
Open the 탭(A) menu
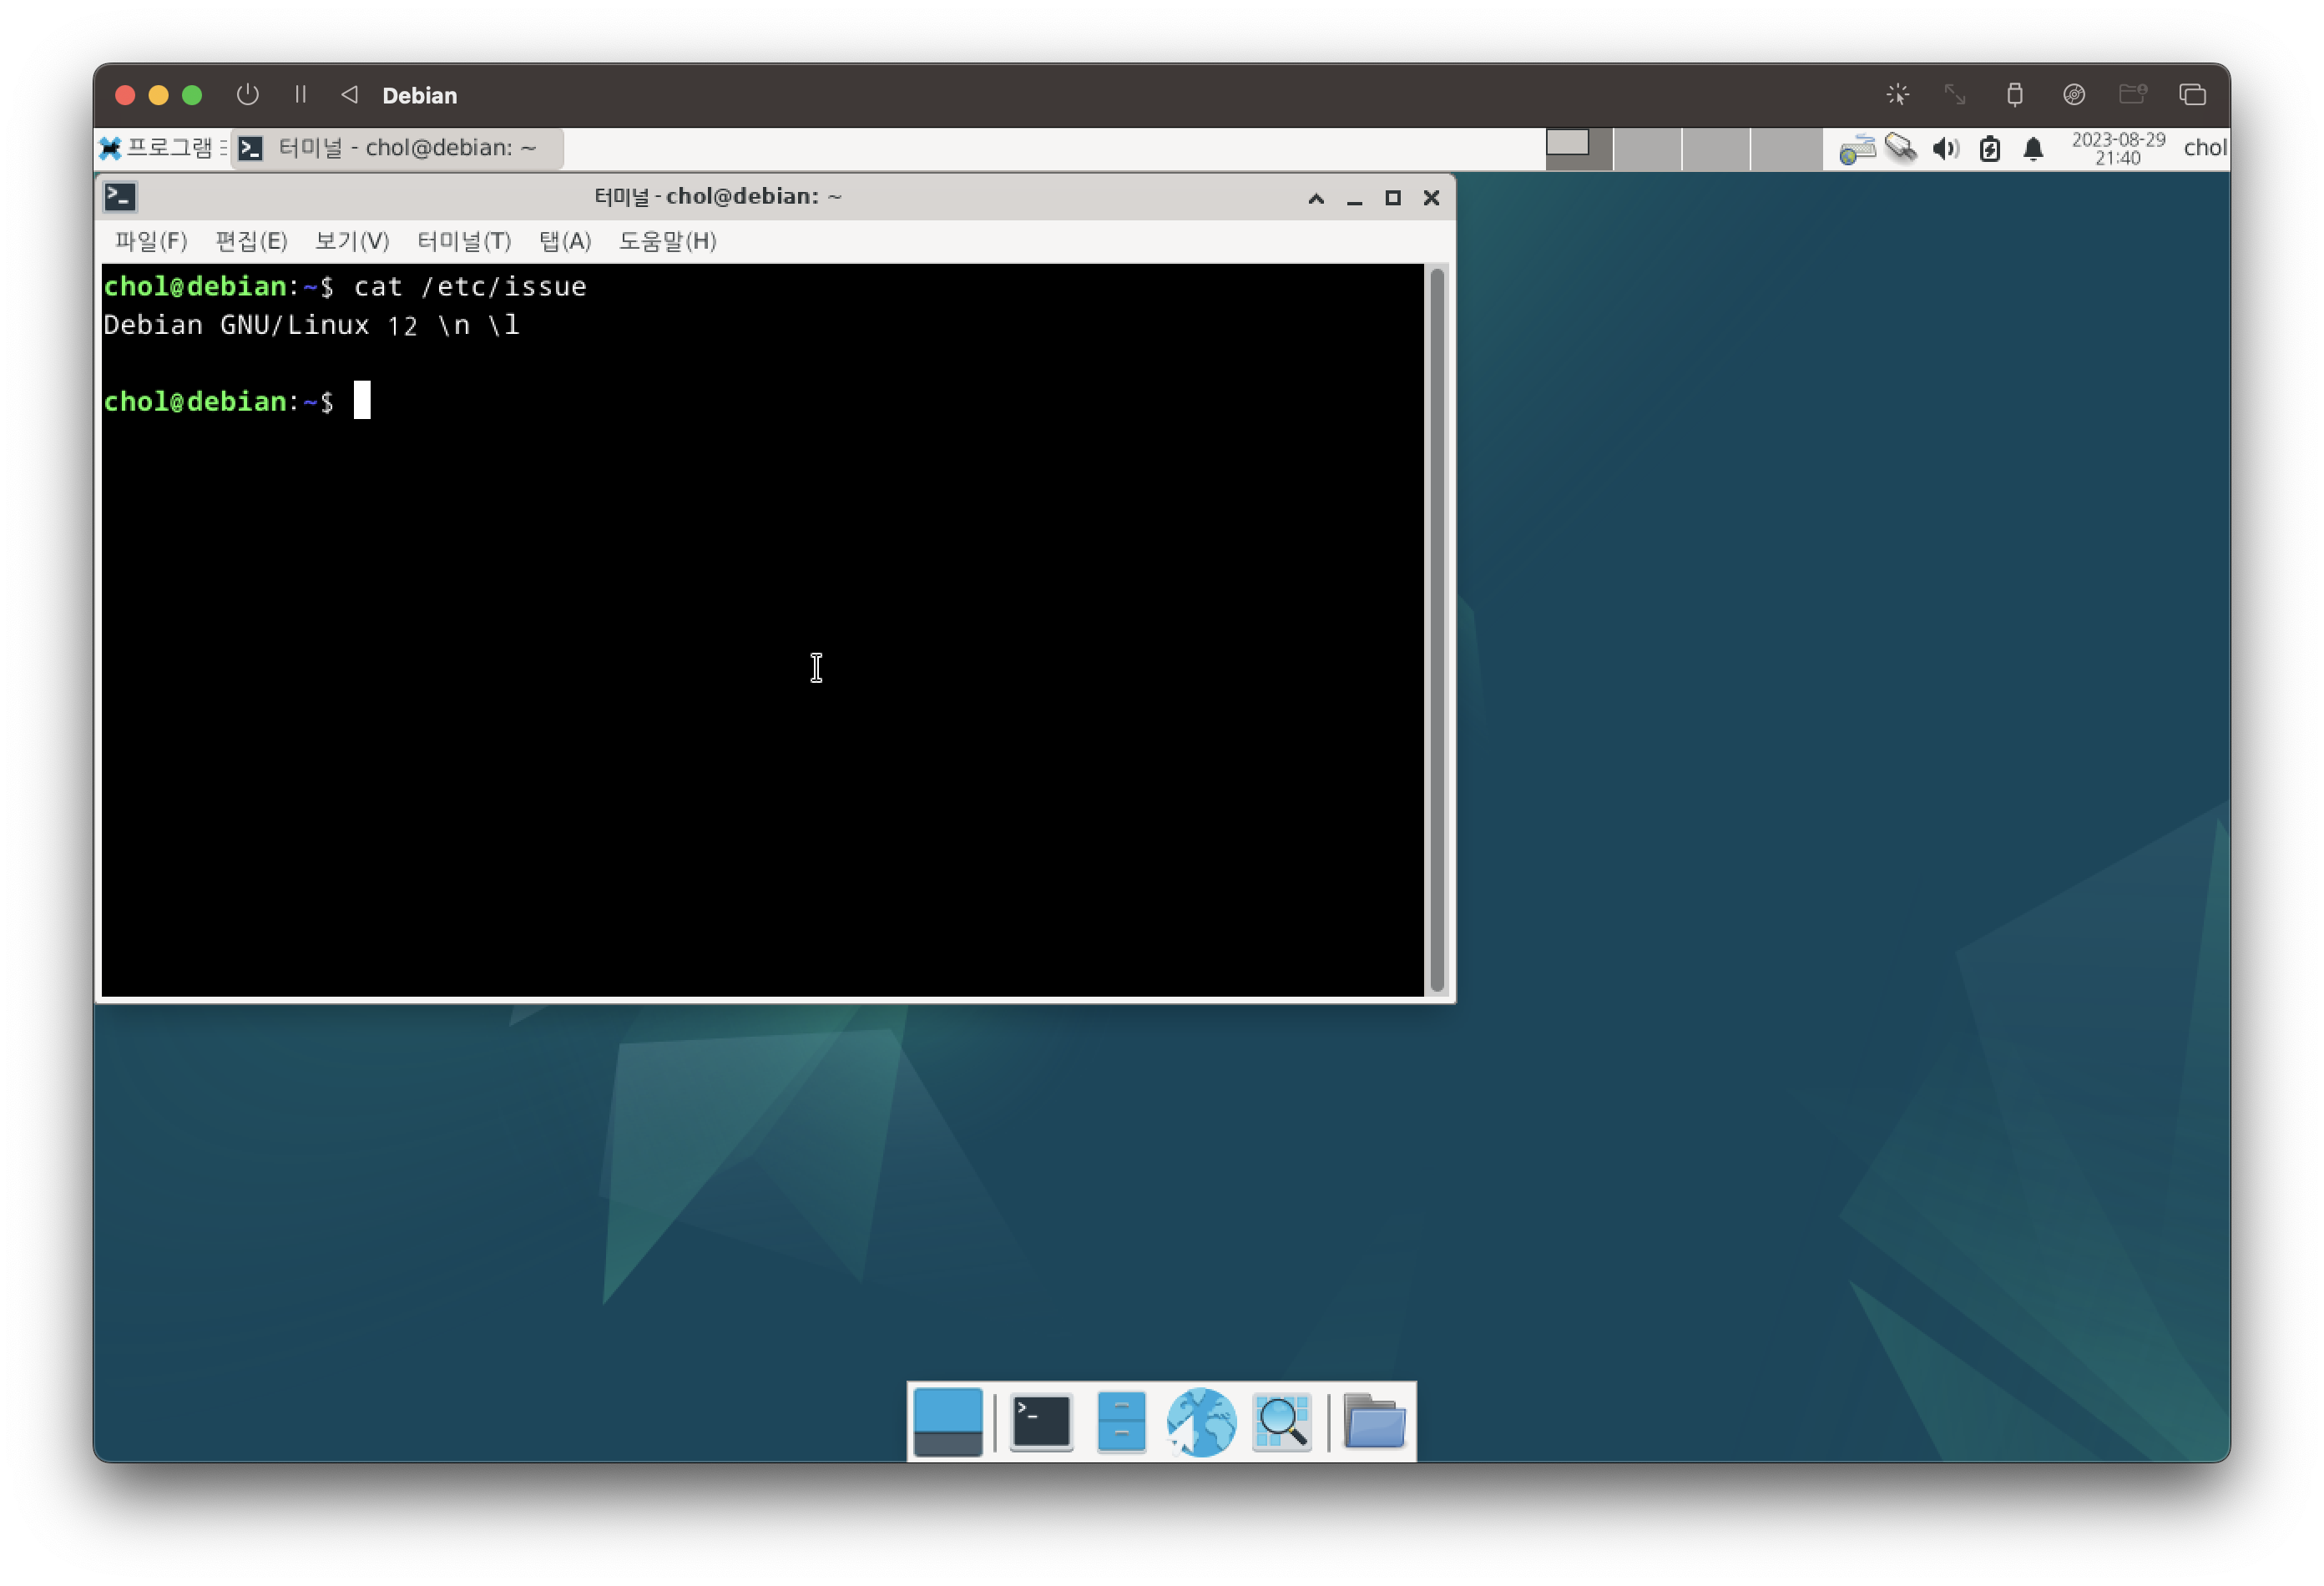coord(565,241)
